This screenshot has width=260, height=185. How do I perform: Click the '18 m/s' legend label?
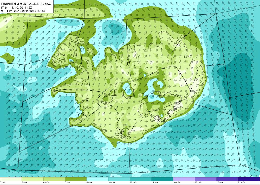198,182
